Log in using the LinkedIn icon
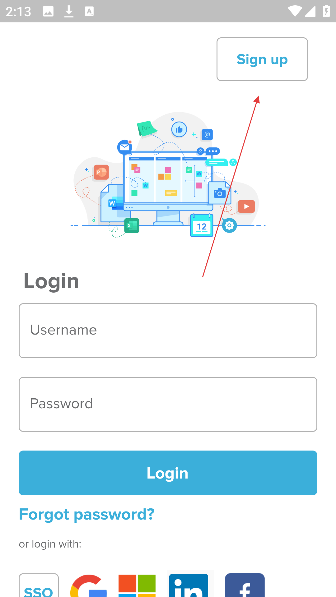336x597 pixels. pos(189,585)
